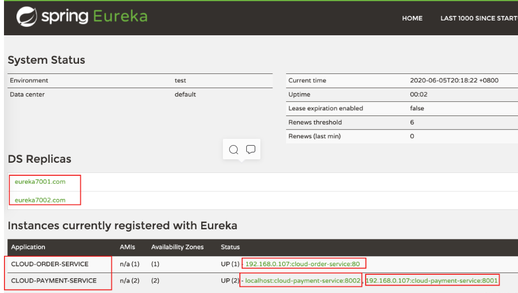
Task: Click availability zone (1) in order row
Action: click(x=155, y=264)
